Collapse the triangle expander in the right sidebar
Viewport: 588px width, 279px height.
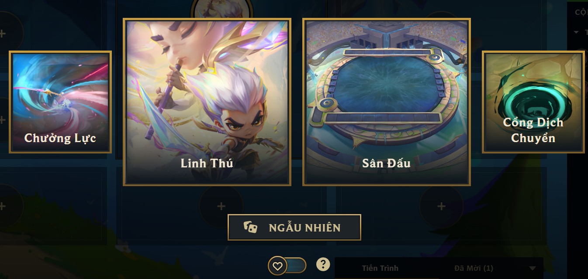coord(575,32)
